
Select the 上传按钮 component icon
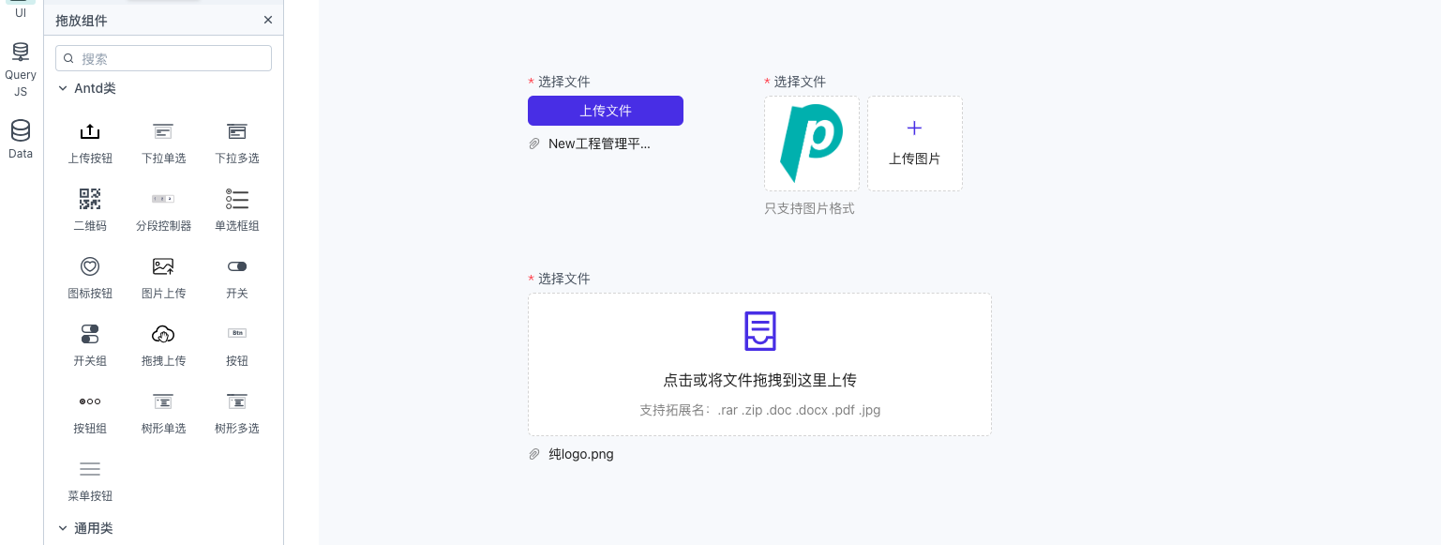coord(90,131)
